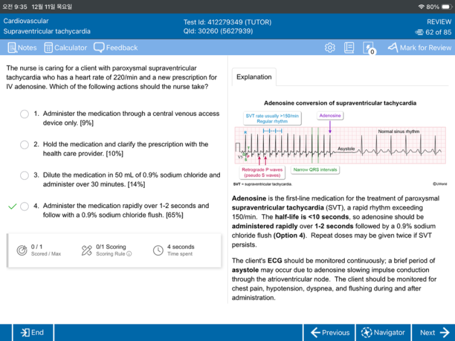The width and height of the screenshot is (455, 341).
Task: Click the Scoring Rule info icon
Action: pos(129,253)
